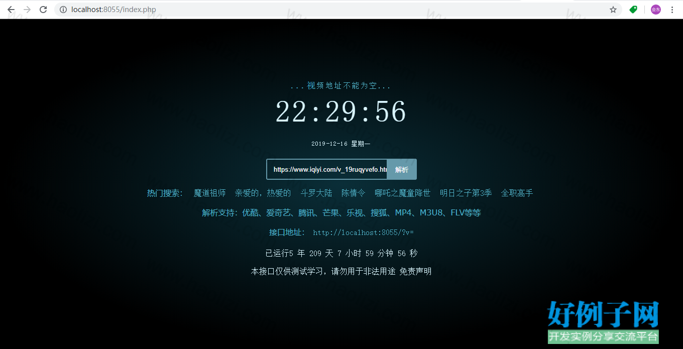The width and height of the screenshot is (683, 349).
Task: Open hot search link 明日之子第3季
Action: [x=466, y=193]
